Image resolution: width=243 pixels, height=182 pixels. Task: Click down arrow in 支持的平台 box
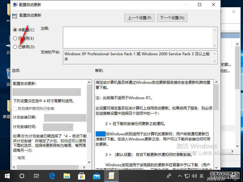click(215, 61)
